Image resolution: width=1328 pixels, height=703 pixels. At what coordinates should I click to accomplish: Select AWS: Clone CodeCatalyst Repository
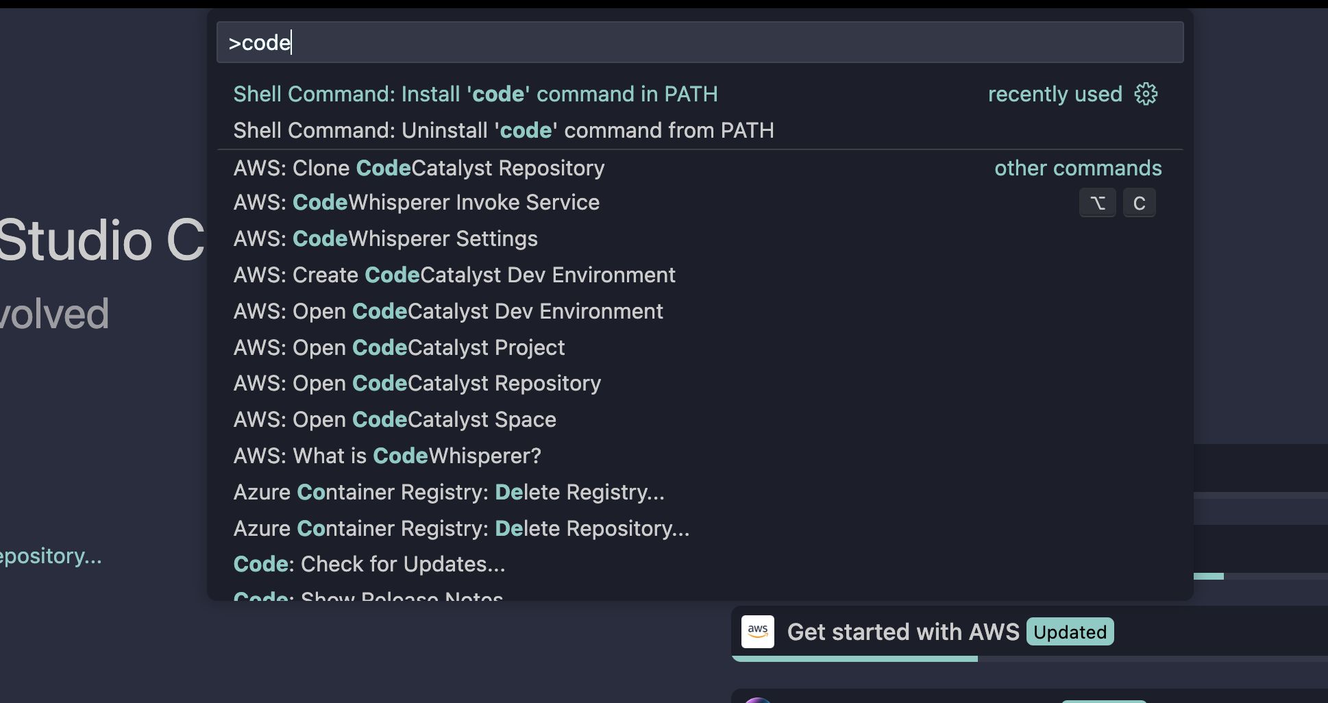419,168
